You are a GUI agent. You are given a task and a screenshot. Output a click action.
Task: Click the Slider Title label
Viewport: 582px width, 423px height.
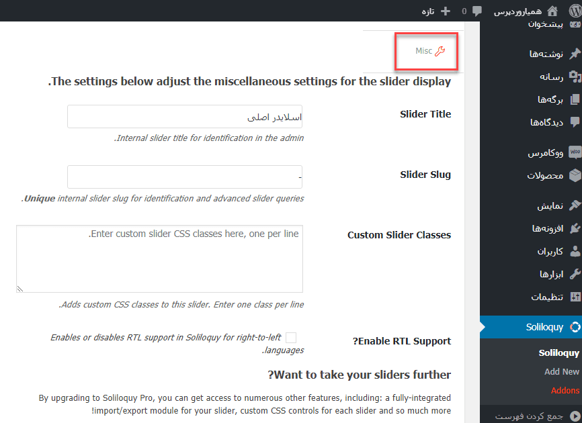click(x=425, y=114)
